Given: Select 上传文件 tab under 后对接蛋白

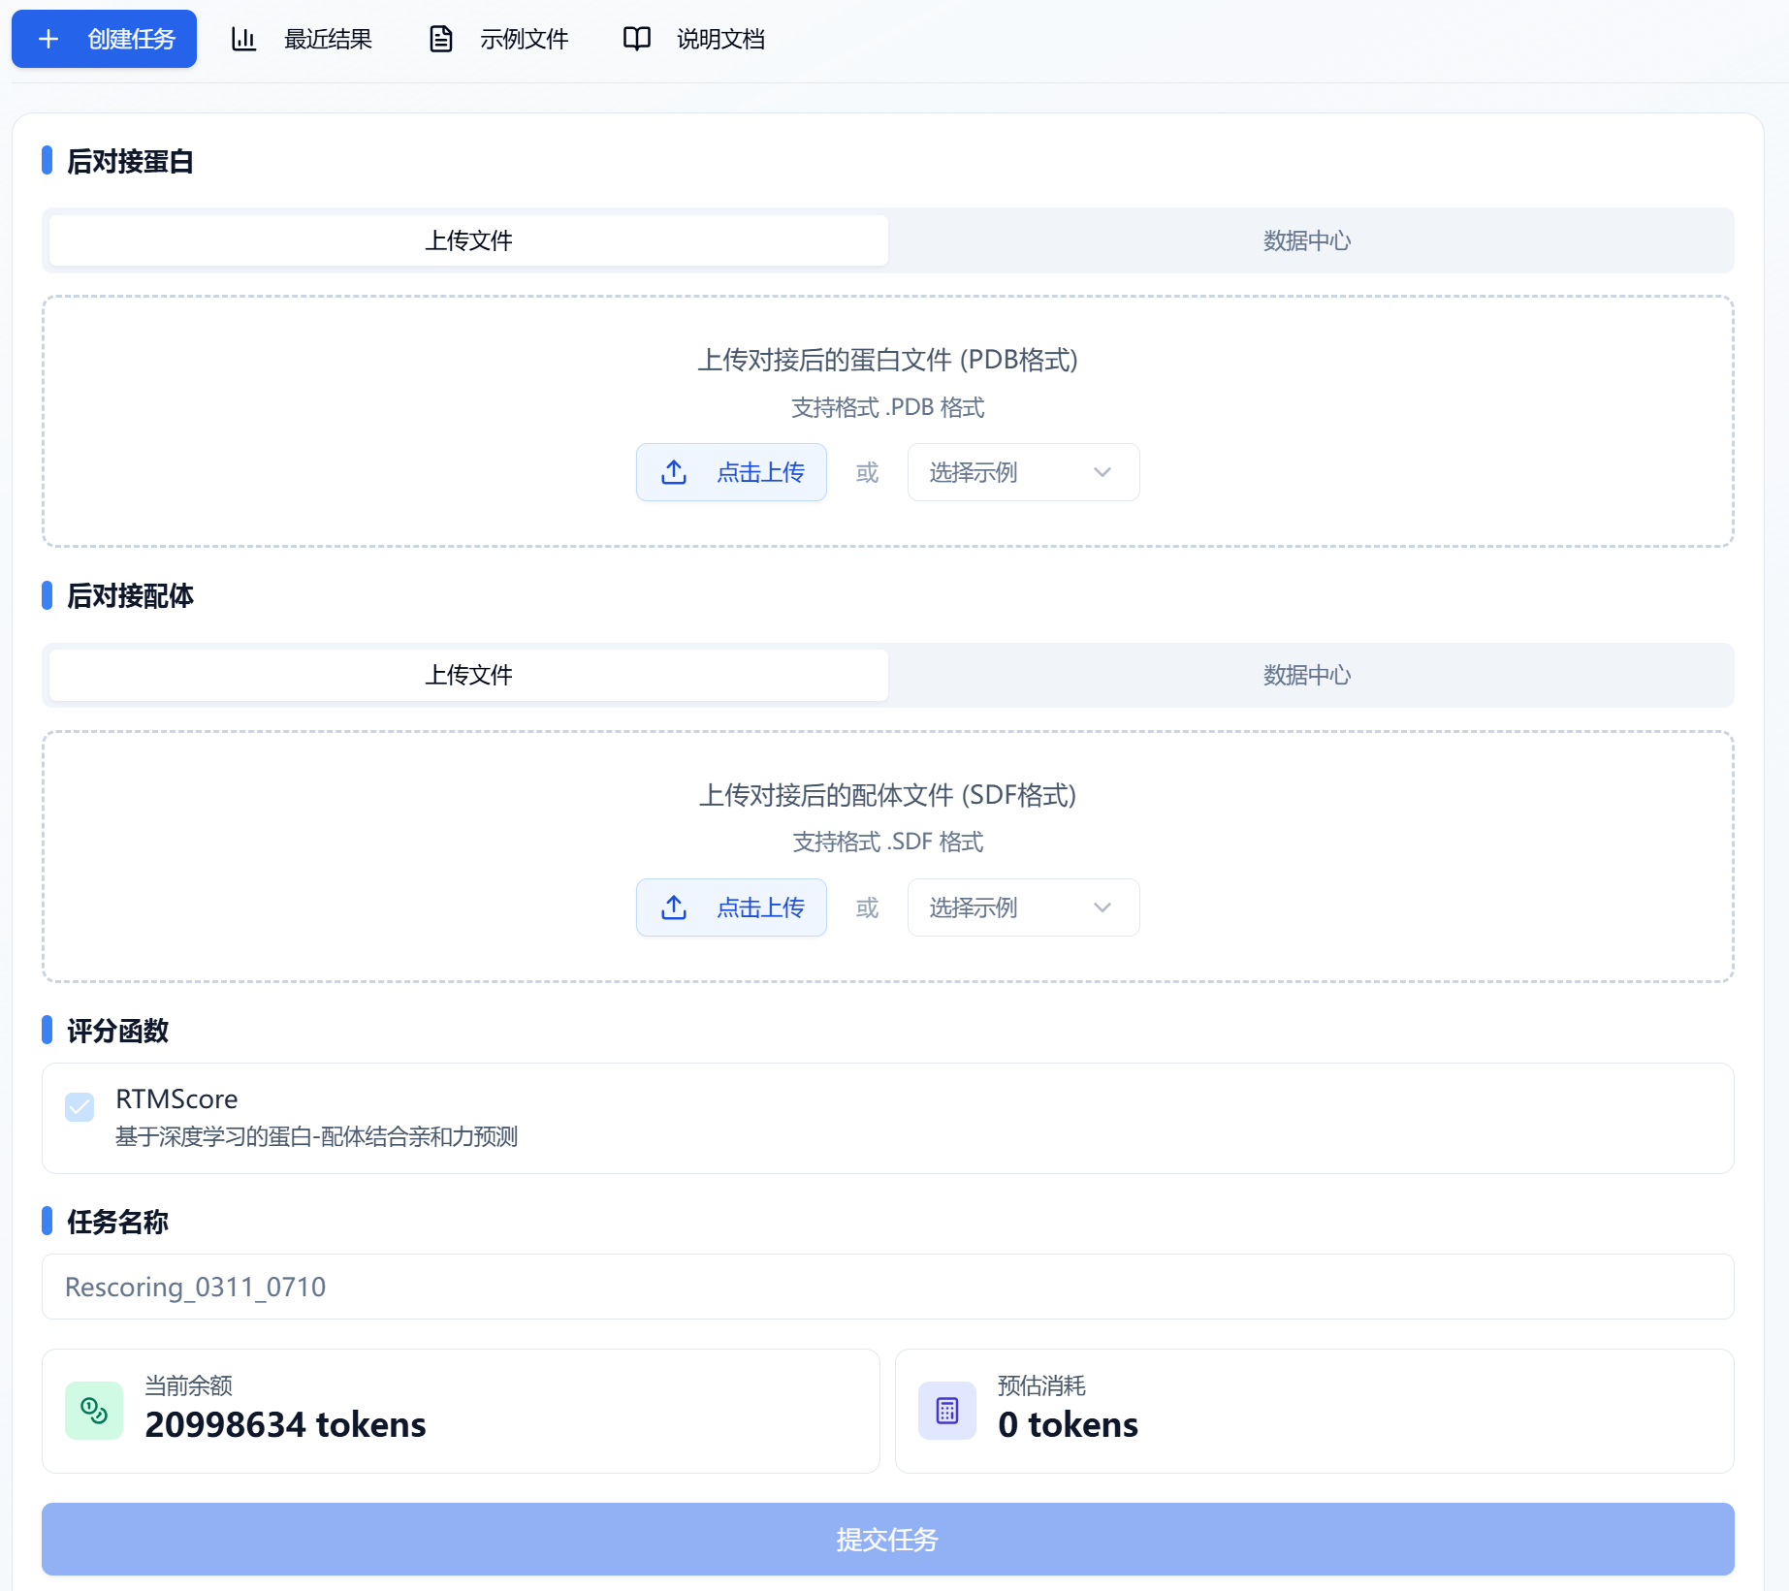Looking at the screenshot, I should pyautogui.click(x=468, y=240).
